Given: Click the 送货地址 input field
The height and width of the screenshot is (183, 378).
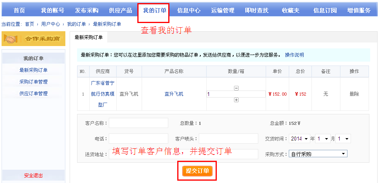Looking at the screenshot, I should pyautogui.click(x=184, y=154).
